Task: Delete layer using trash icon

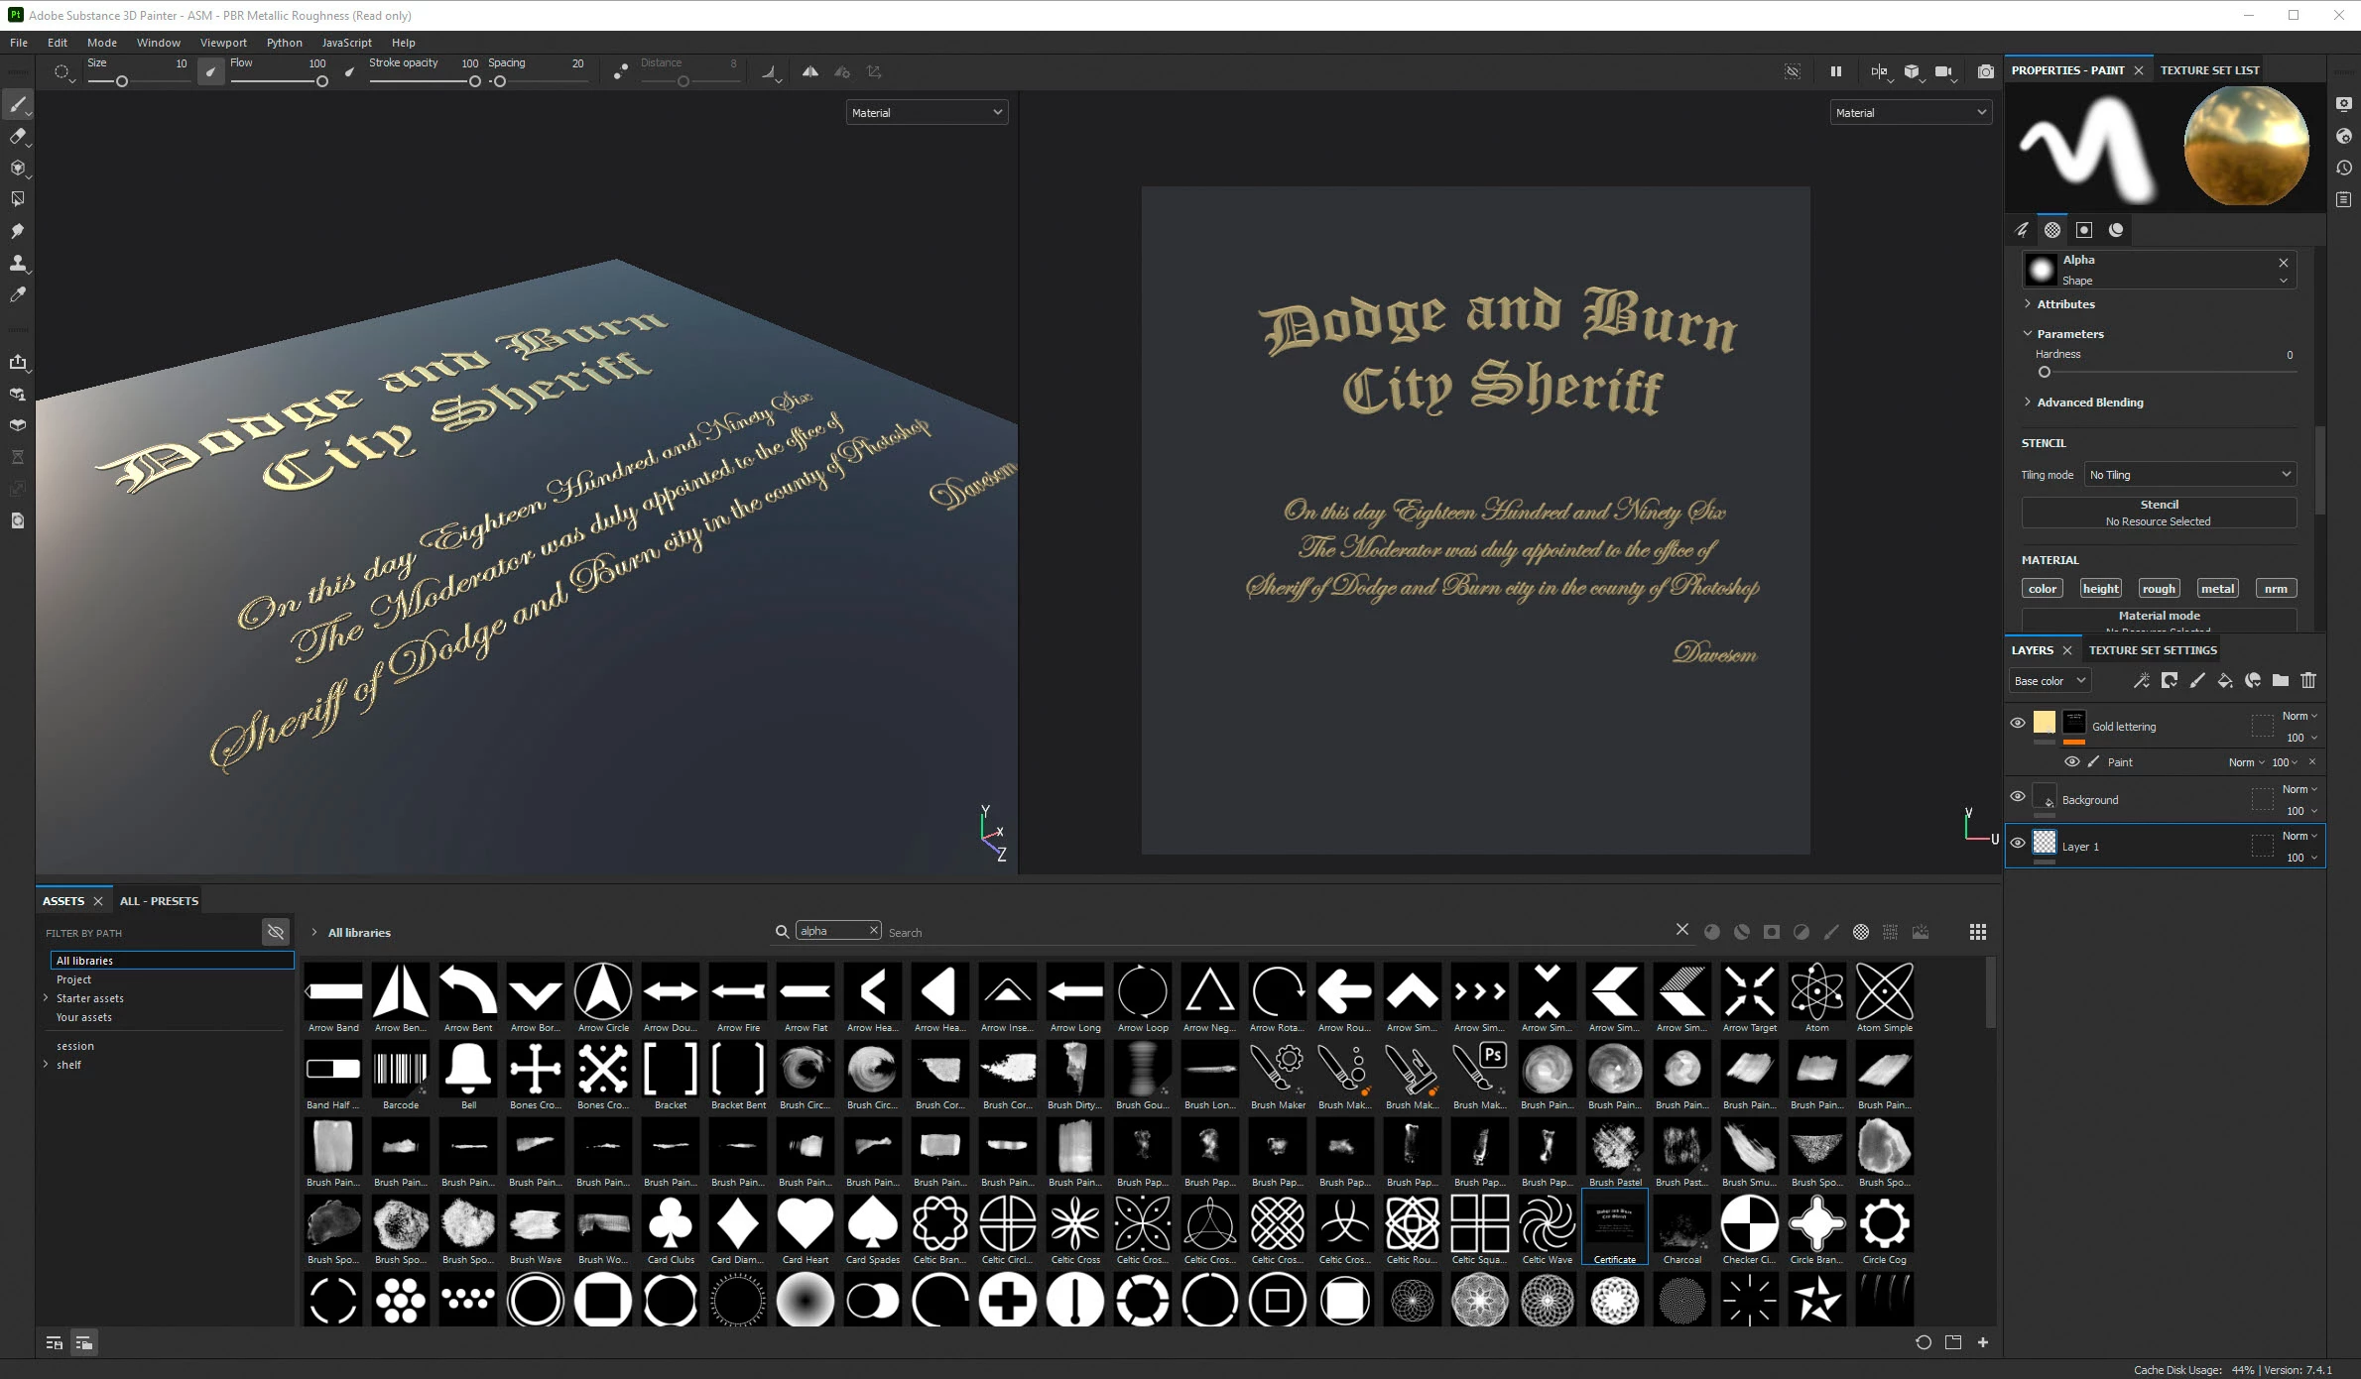Action: [2308, 680]
